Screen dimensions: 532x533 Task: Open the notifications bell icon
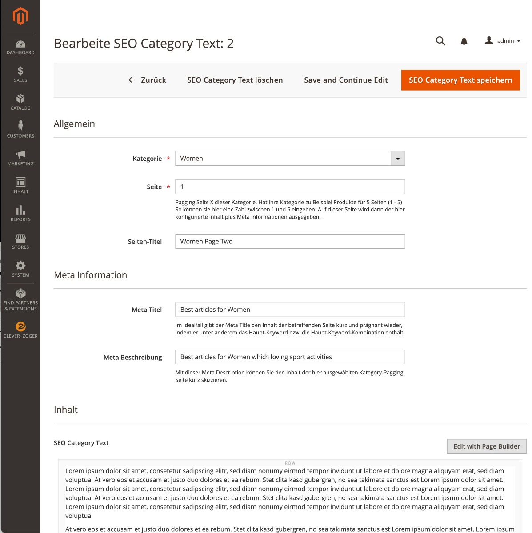[464, 41]
